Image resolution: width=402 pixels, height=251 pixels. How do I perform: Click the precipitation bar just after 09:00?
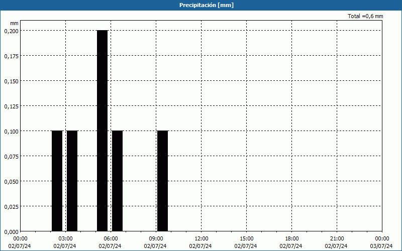pyautogui.click(x=162, y=181)
